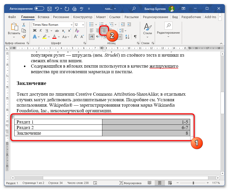
Task: Click the ribbon display options icon
Action: (184, 8)
